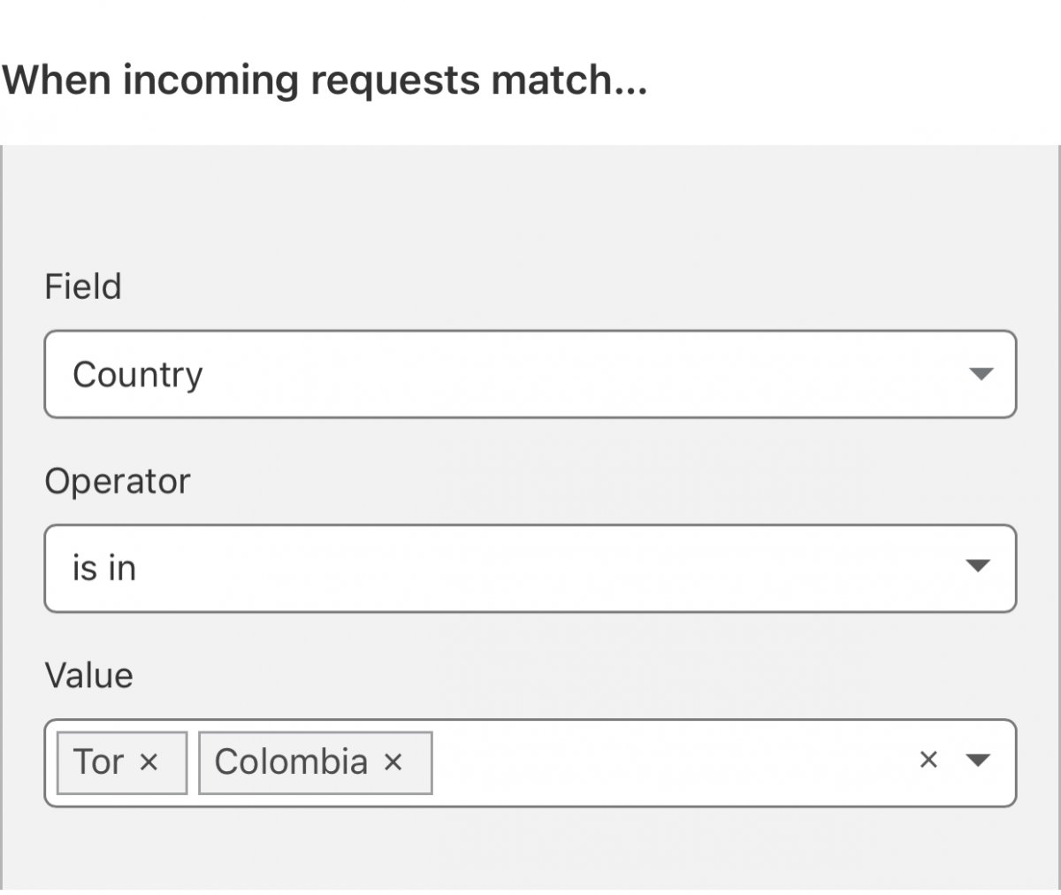Open the "is in" operator selector
The width and height of the screenshot is (1061, 895).
(529, 568)
